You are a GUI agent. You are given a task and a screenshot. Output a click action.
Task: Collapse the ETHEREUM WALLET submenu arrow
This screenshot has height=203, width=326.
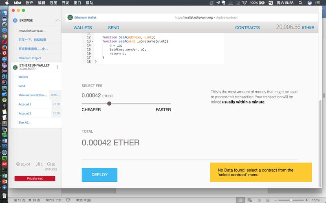click(x=57, y=67)
